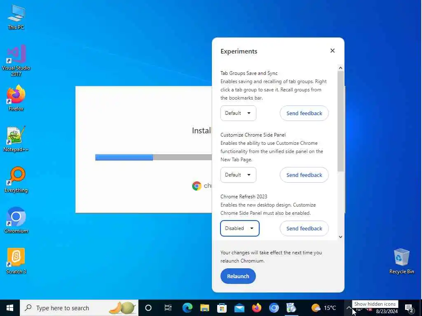Viewport: 422px width, 316px height.
Task: Launch Microsoft Edge from the taskbar
Action: pyautogui.click(x=188, y=308)
